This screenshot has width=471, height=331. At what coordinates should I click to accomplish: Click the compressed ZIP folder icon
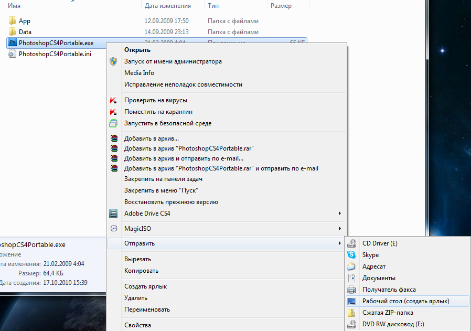351,312
